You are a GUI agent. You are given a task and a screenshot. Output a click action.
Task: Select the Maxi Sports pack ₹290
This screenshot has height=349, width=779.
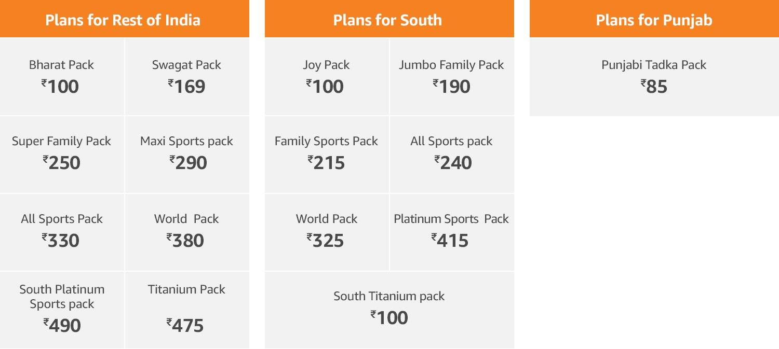[187, 155]
